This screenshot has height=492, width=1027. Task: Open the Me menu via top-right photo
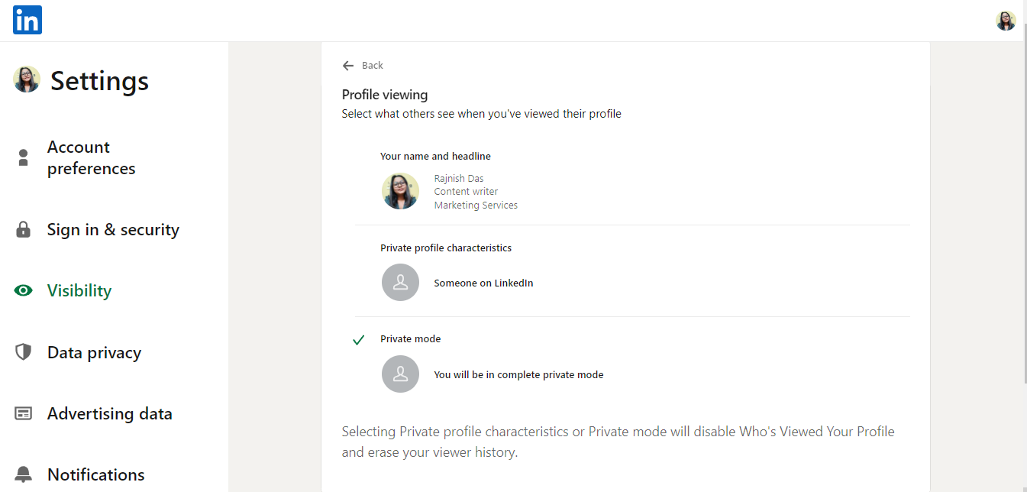1006,20
